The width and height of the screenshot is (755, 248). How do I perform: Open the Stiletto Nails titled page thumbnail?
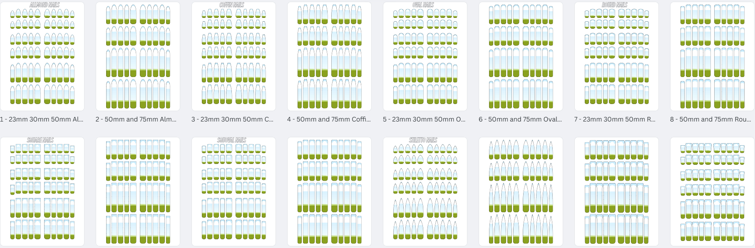[425, 191]
